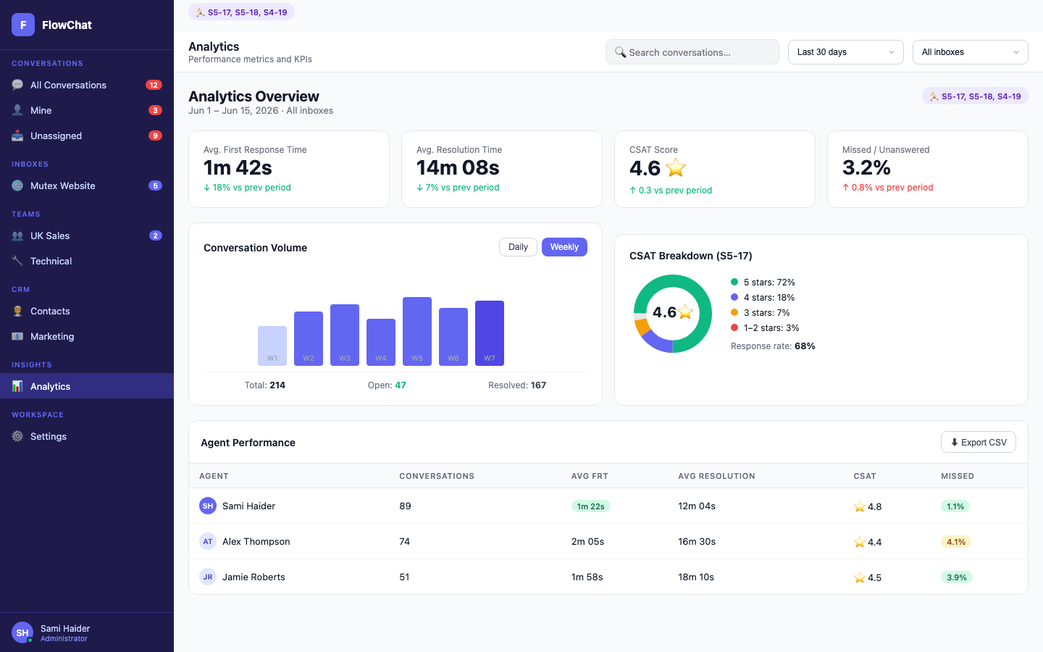Click Sami Haider's SH avatar in table

208,506
